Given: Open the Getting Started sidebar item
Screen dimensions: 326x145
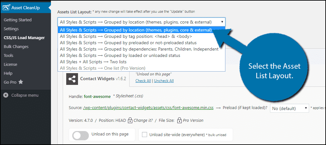Looking at the screenshot, I should [18, 20].
